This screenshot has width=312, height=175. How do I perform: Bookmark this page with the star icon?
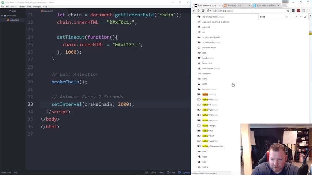[x=288, y=11]
